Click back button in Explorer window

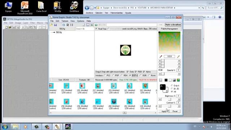87,8
